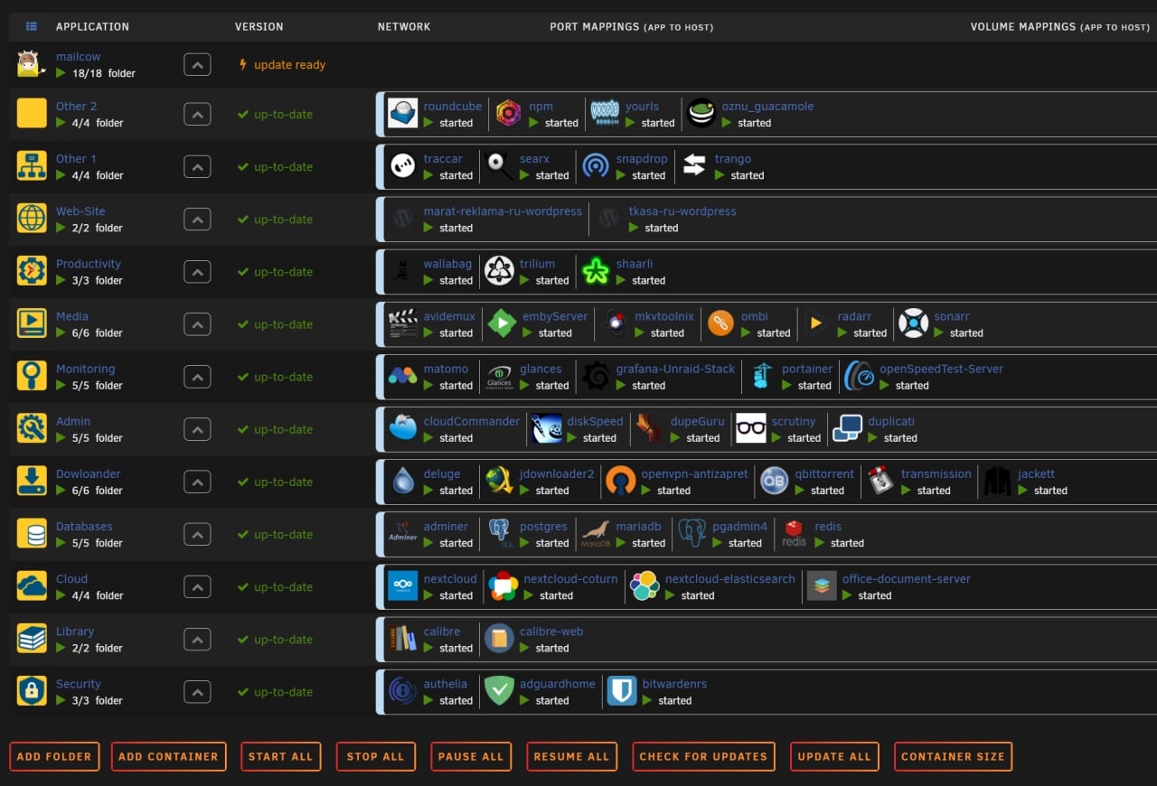Collapse the mailcow folder
The width and height of the screenshot is (1157, 786).
pos(197,64)
